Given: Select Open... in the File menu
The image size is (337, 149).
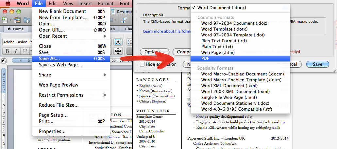Looking at the screenshot, I should click(x=71, y=24).
